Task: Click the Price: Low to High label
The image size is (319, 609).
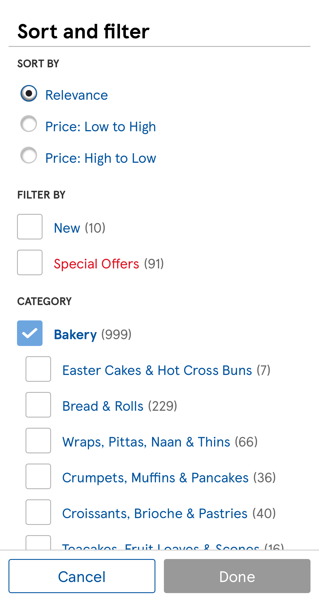Action: point(101,127)
